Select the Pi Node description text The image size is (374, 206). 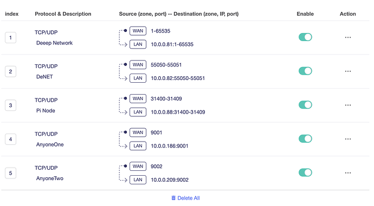pos(46,111)
